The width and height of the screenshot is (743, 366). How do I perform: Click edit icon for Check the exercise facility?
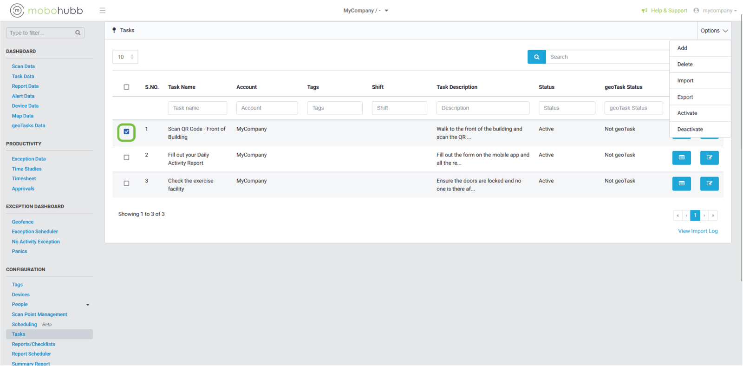[709, 183]
